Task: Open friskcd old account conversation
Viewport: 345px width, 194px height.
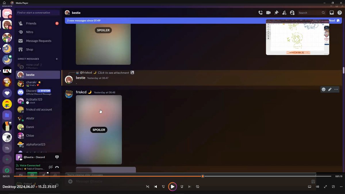Action: click(38, 110)
